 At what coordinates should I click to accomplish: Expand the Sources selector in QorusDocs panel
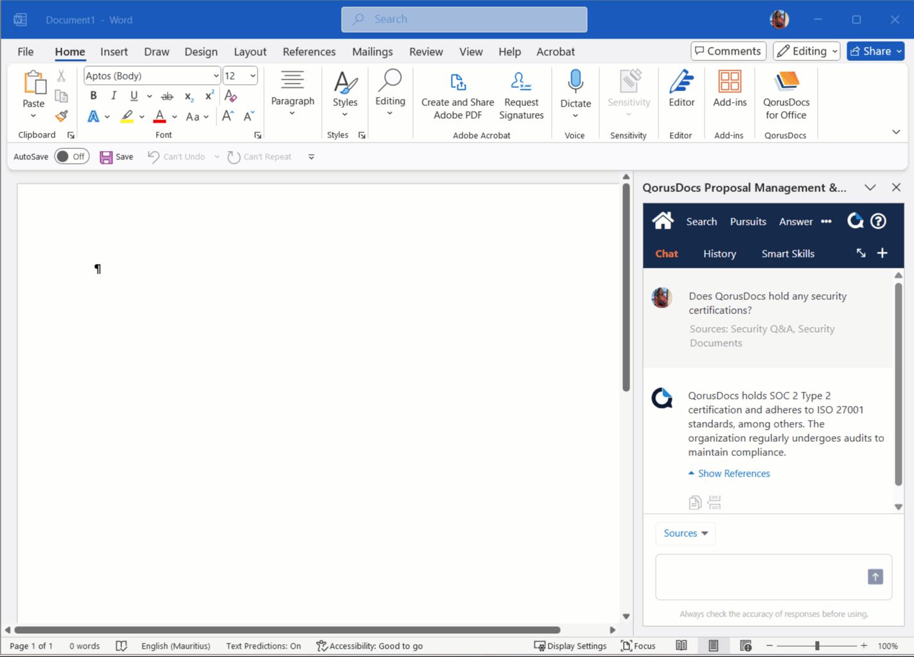click(685, 533)
